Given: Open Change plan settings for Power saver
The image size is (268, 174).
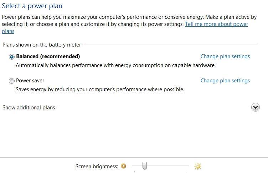Looking at the screenshot, I should point(225,81).
